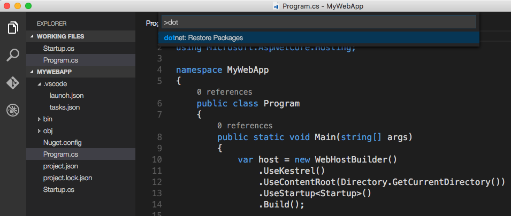
Task: Select Program.cs in Working Files
Action: point(60,60)
